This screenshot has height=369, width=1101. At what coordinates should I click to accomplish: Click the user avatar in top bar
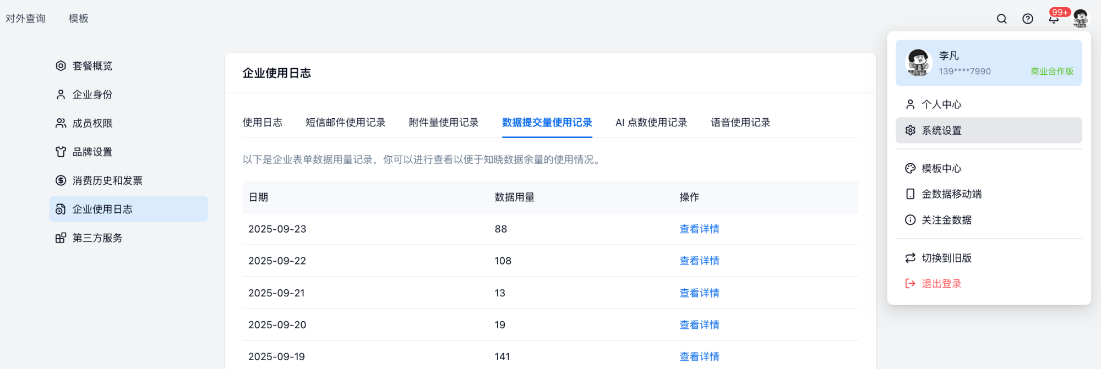(x=1080, y=19)
